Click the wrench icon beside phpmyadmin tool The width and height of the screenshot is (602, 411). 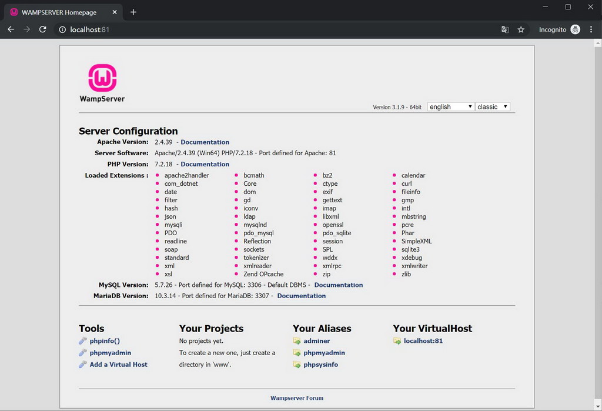click(82, 353)
